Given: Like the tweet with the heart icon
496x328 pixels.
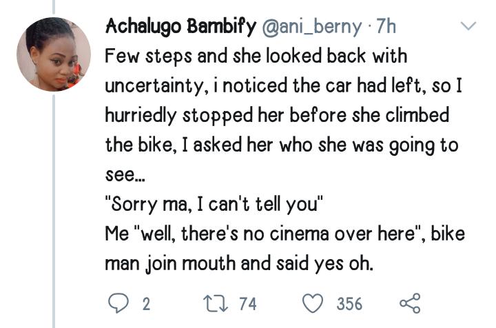Looking at the screenshot, I should [x=313, y=303].
